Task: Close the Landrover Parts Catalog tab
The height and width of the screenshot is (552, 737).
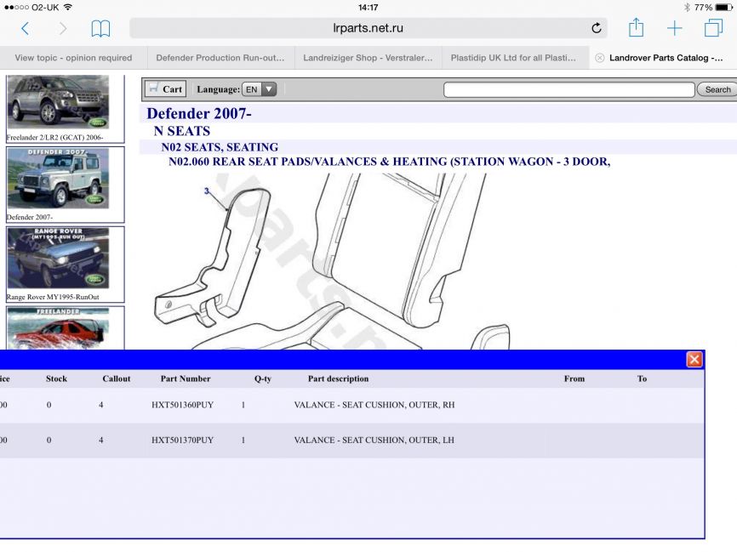Action: [x=599, y=58]
